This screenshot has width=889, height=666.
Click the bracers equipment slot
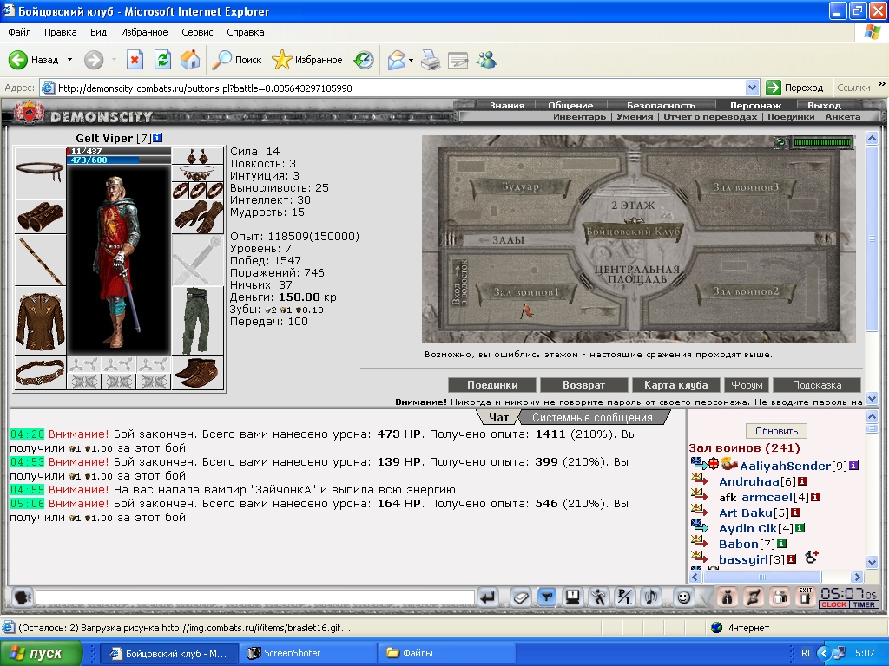click(40, 217)
